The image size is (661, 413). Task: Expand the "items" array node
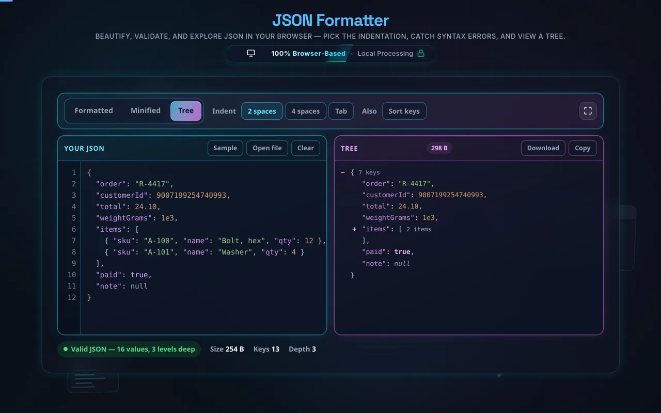(x=354, y=229)
